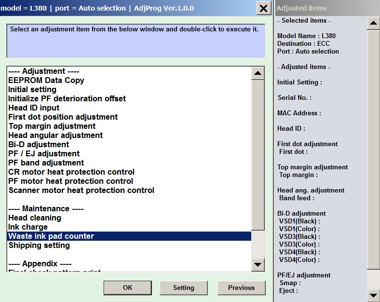Close the AdjProg window with X
The height and width of the screenshot is (302, 380).
point(263,8)
